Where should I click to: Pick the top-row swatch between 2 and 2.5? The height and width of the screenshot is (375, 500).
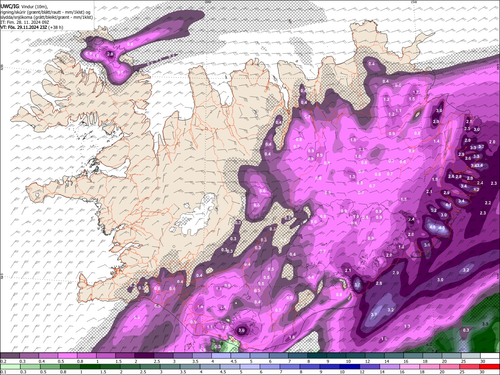(144, 355)
